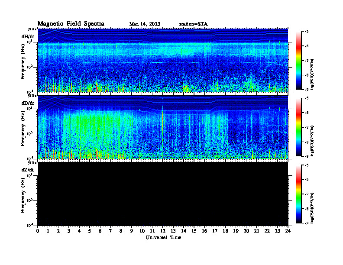This screenshot has height=265, width=343.
Task: Click hour label 3 on time axis
Action: point(69,231)
